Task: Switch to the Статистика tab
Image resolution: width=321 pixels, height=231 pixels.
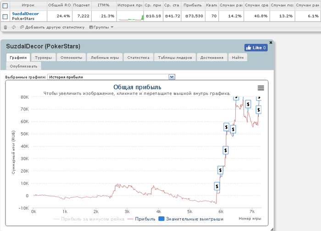Action: click(138, 58)
